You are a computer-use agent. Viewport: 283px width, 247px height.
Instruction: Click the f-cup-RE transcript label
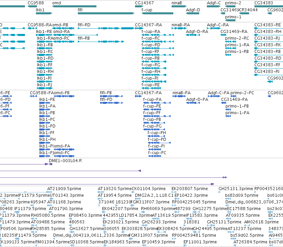[x=151, y=85]
